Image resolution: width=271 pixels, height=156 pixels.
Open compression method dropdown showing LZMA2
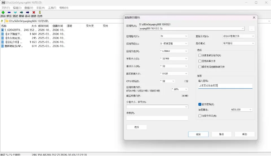[174, 51]
